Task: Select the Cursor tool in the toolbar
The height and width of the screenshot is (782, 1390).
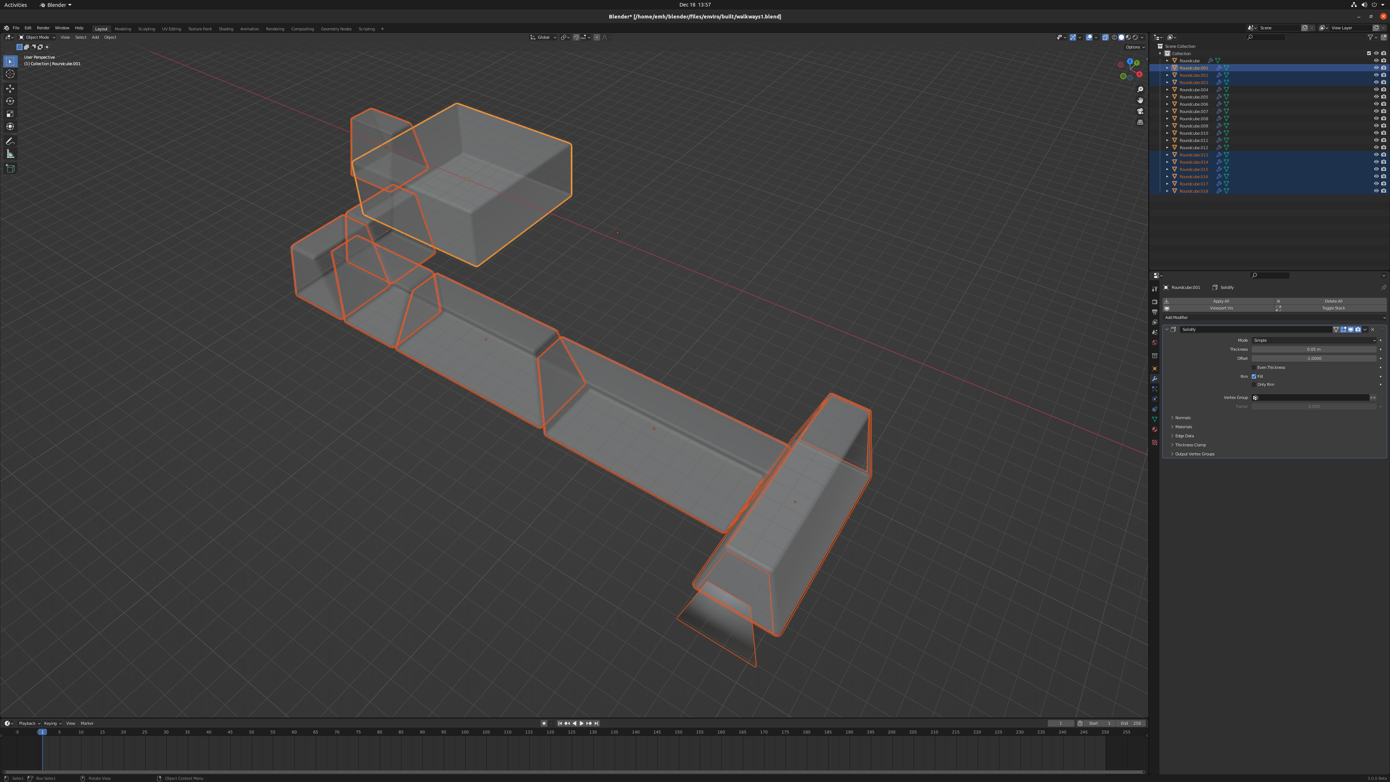Action: click(x=10, y=74)
